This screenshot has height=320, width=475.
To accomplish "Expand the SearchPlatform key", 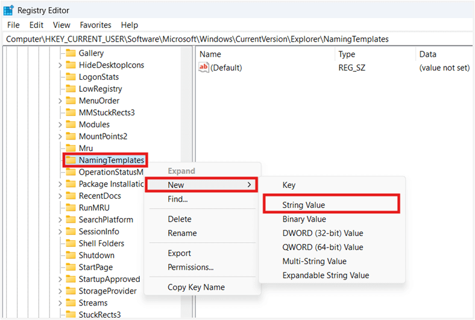I will 60,220.
